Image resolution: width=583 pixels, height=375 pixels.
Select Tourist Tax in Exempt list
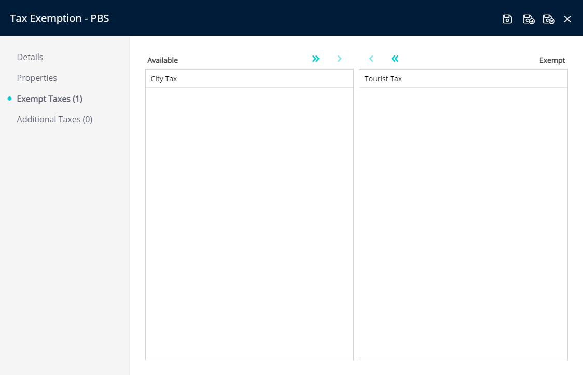tap(463, 79)
